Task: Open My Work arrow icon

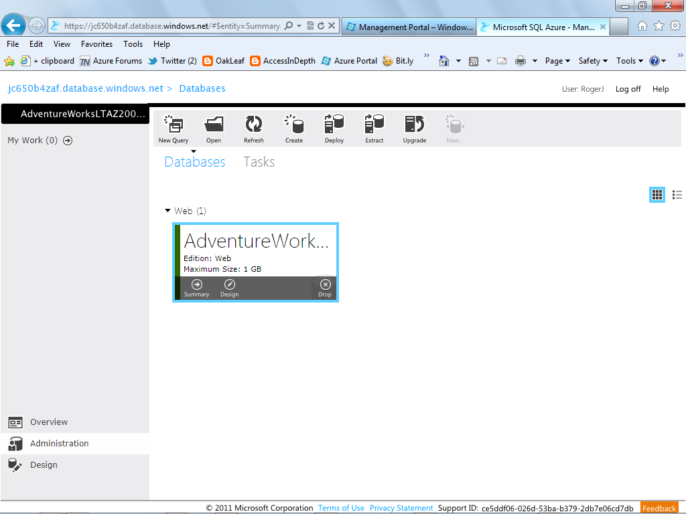Action: [x=68, y=141]
